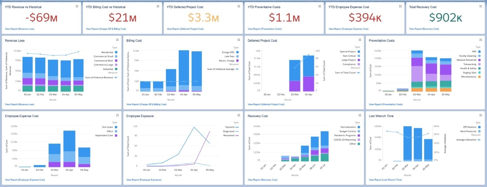The width and height of the screenshot is (487, 187).
Task: Open View Report (Employee Exposure) link
Action: (144, 180)
